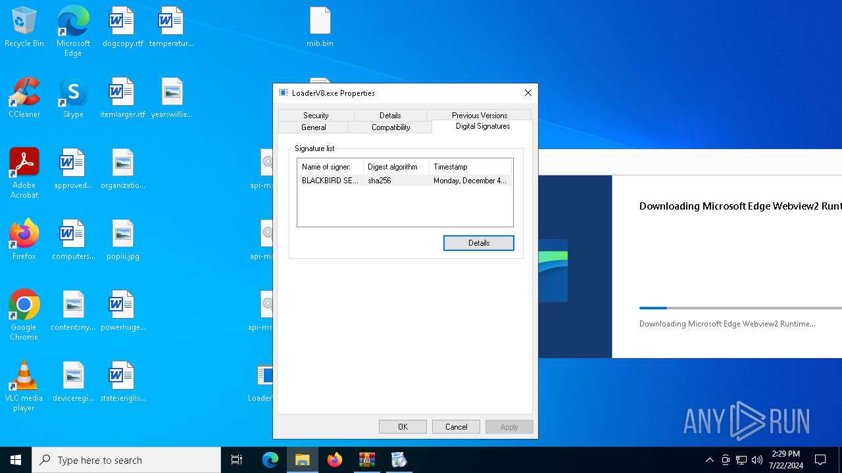Open WinRAR from the taskbar
This screenshot has height=473, width=842.
pyautogui.click(x=367, y=460)
